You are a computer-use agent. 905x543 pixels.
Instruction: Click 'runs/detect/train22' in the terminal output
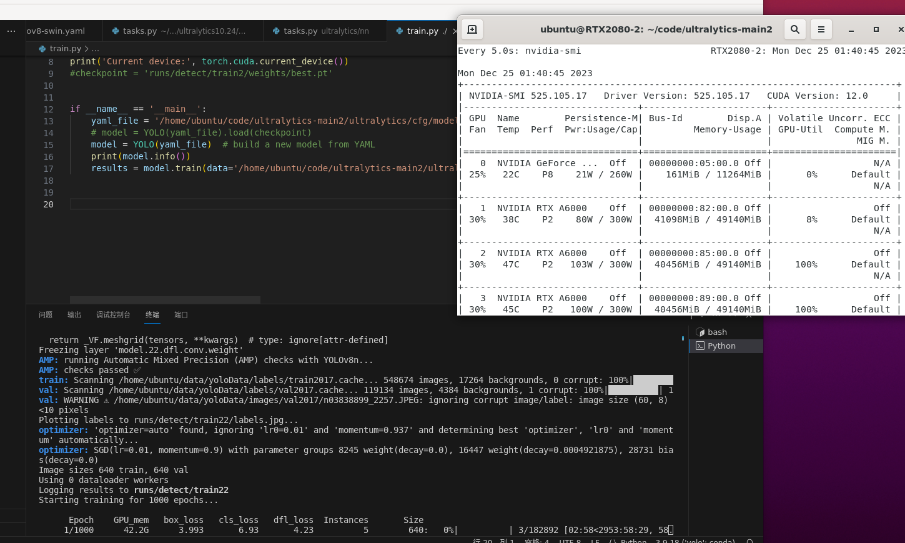181,490
